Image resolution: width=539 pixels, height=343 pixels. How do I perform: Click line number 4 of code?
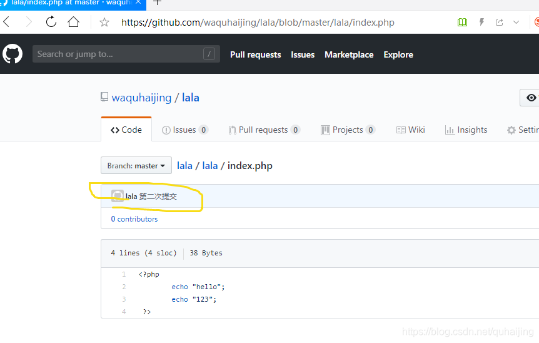click(x=124, y=312)
